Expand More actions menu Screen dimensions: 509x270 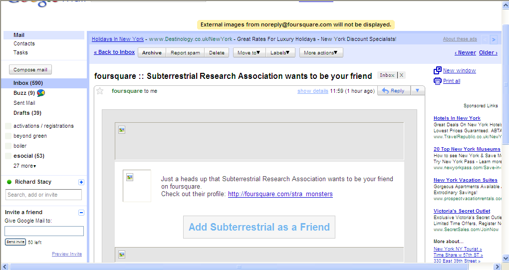click(x=321, y=52)
